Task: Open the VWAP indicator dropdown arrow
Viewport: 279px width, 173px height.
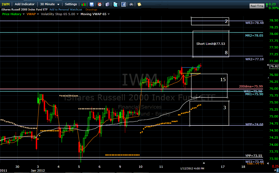Action: click(38, 14)
